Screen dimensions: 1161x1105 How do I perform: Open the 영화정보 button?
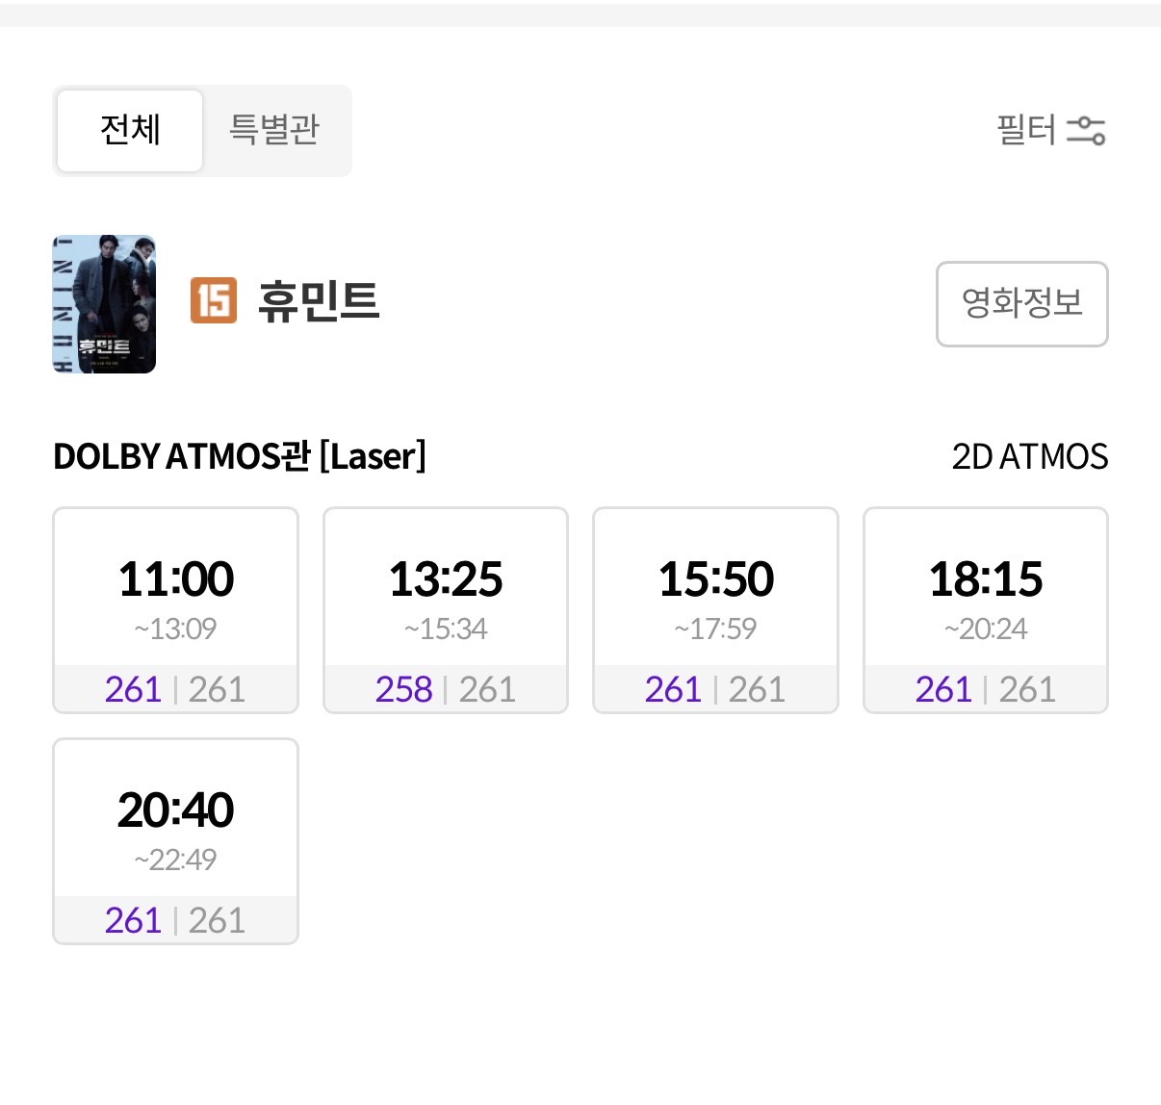pos(1022,304)
